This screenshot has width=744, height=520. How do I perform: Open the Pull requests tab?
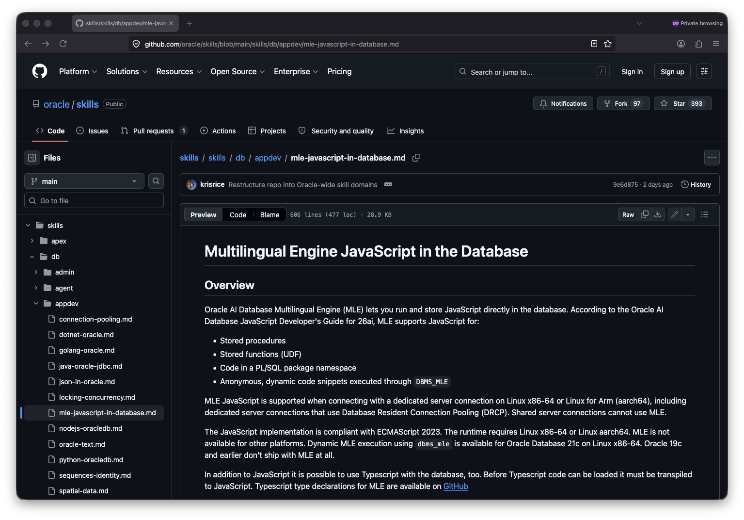153,131
